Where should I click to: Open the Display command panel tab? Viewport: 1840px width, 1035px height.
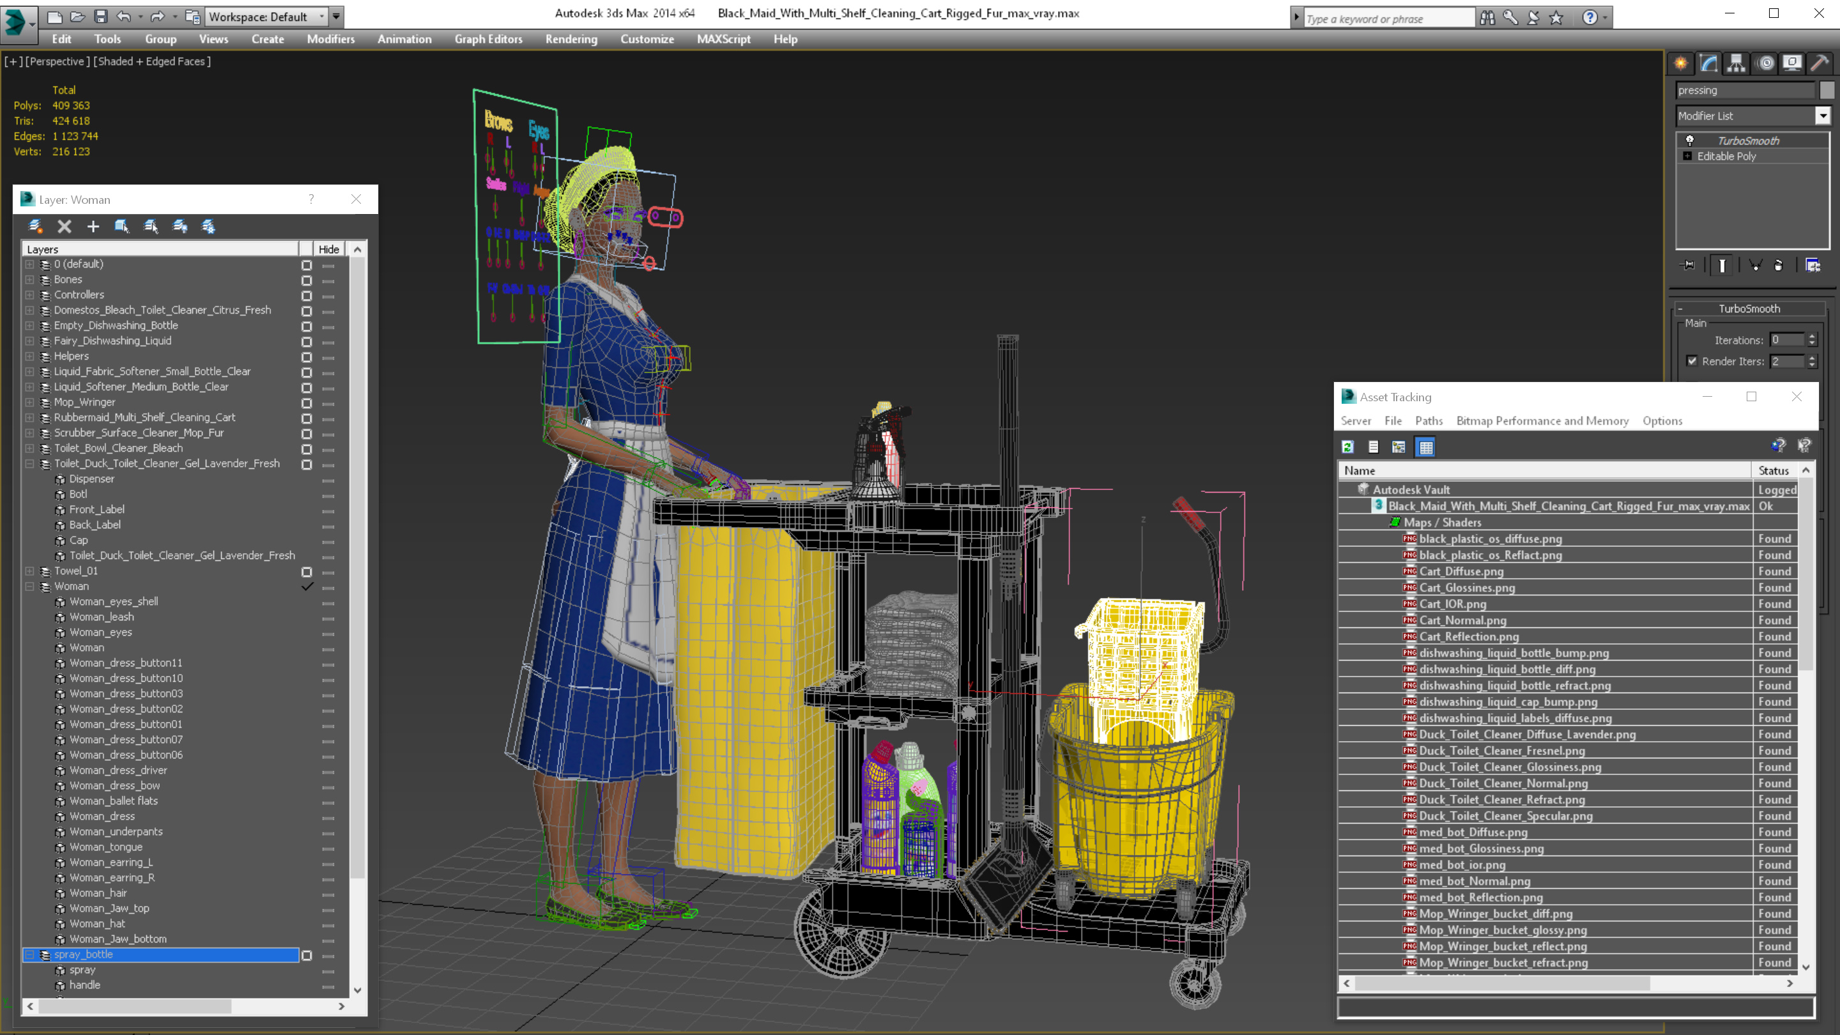click(1792, 64)
